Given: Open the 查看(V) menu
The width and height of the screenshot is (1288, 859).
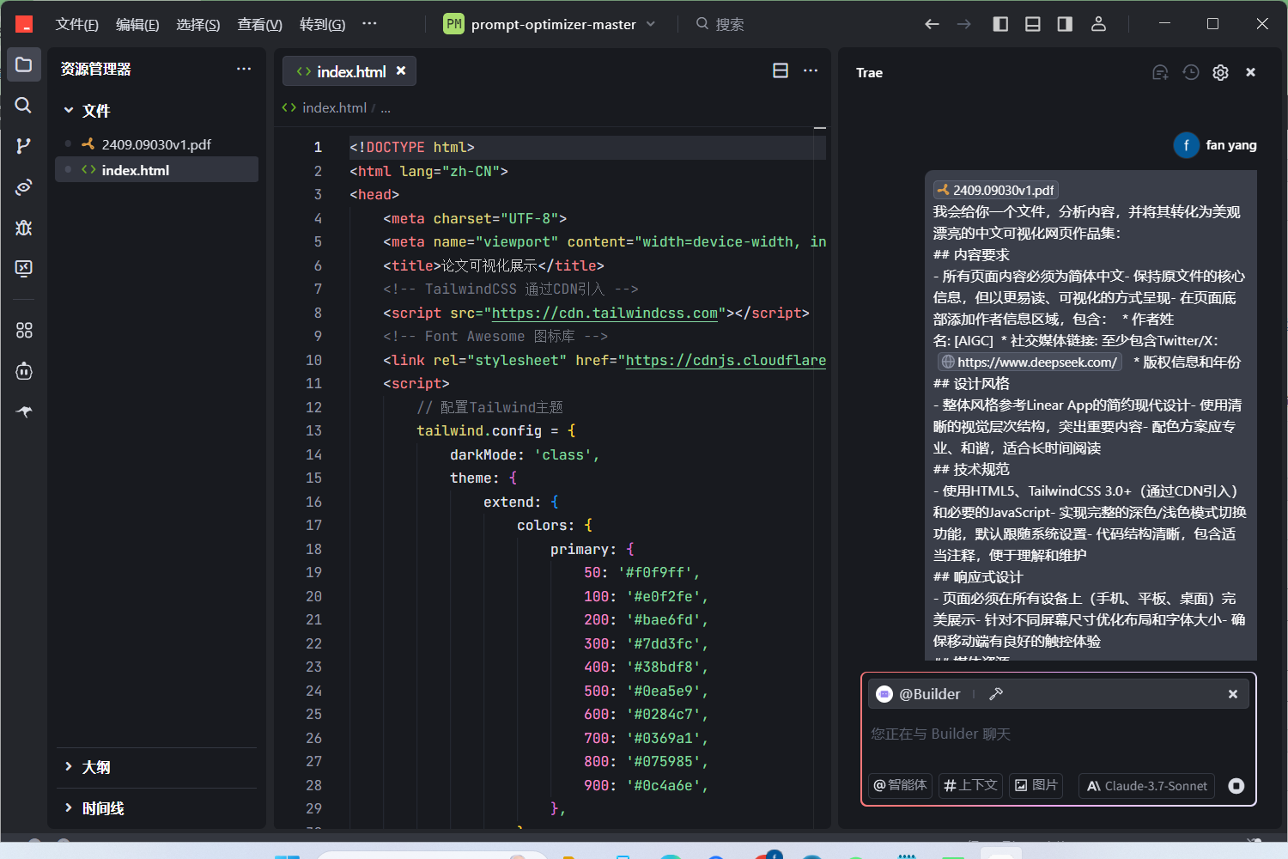Looking at the screenshot, I should click(259, 24).
